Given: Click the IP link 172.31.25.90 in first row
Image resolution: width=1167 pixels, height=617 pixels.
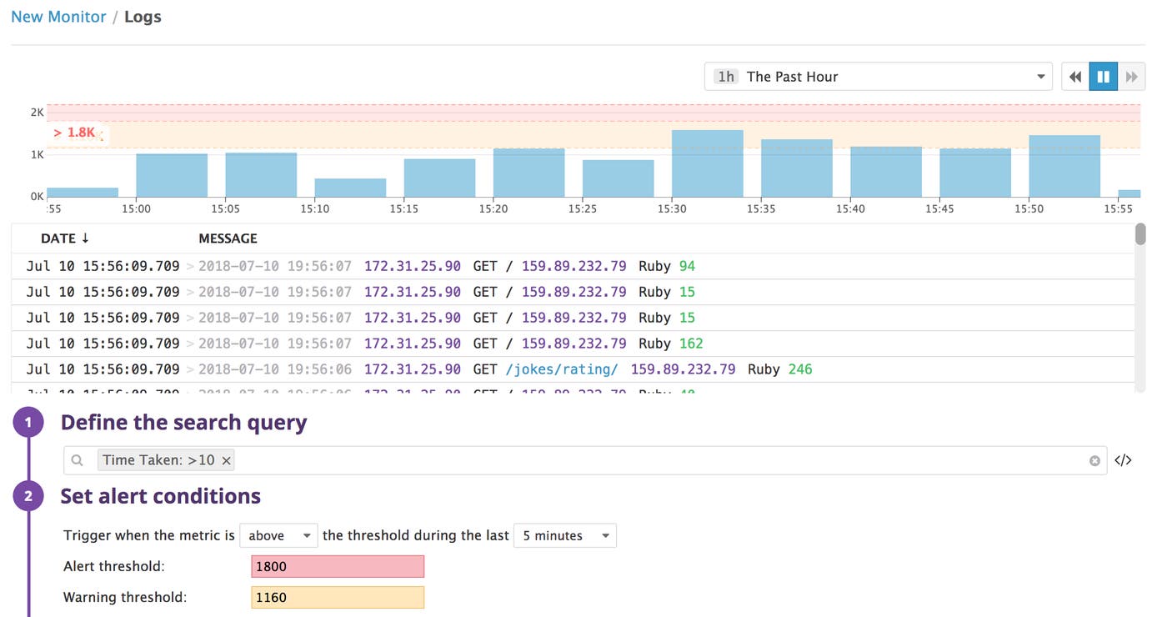Looking at the screenshot, I should 412,265.
